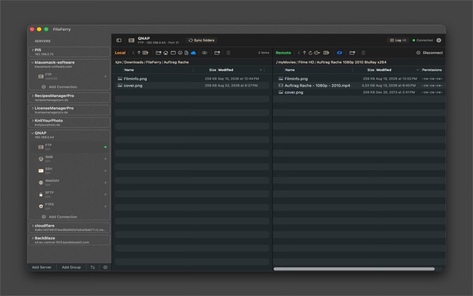
Task: Expand the PI5 server entry
Action: tap(33, 50)
